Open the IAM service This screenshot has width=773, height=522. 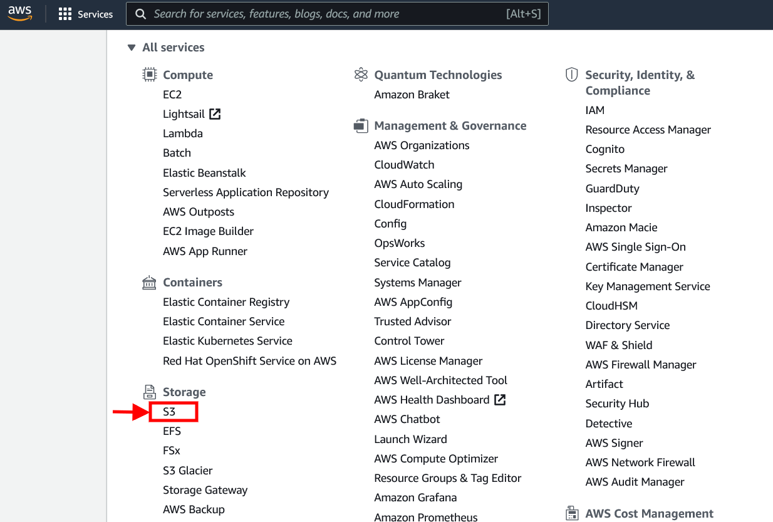point(594,110)
